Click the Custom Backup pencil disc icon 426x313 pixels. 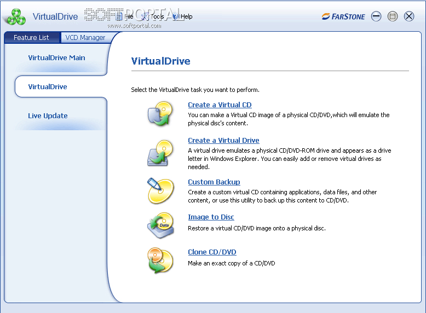(160, 190)
